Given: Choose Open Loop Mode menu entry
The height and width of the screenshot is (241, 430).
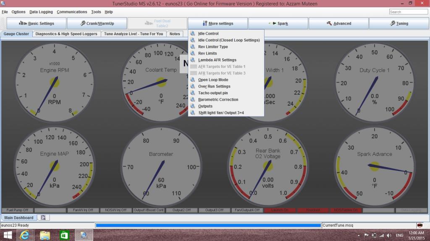Looking at the screenshot, I should coord(226,80).
